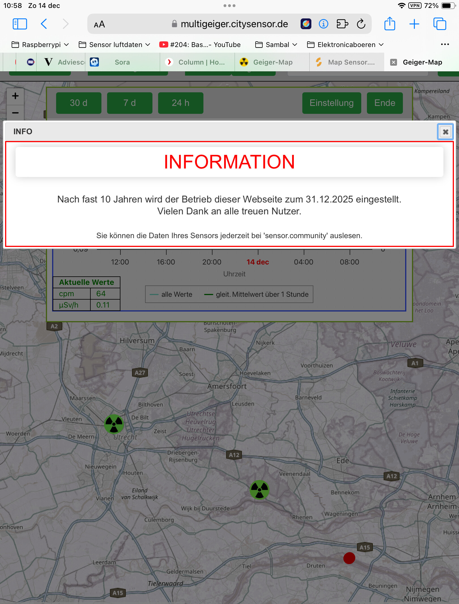Zoom in the map with plus
This screenshot has height=604, width=459.
point(15,96)
